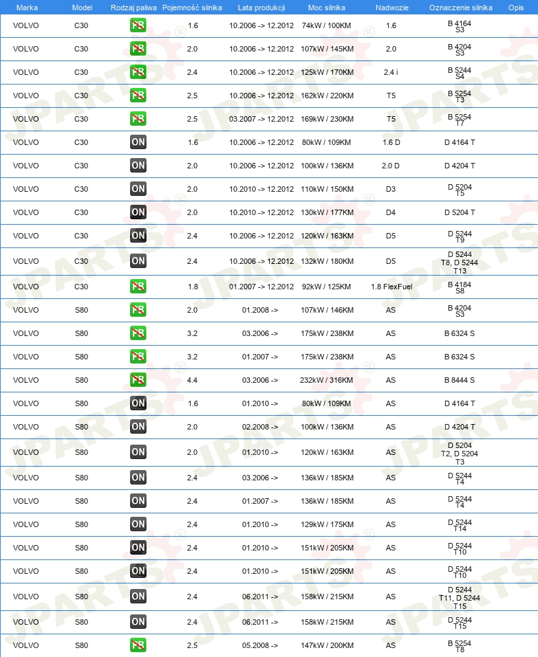
Task: Click the Opis column header
Action: 516,8
